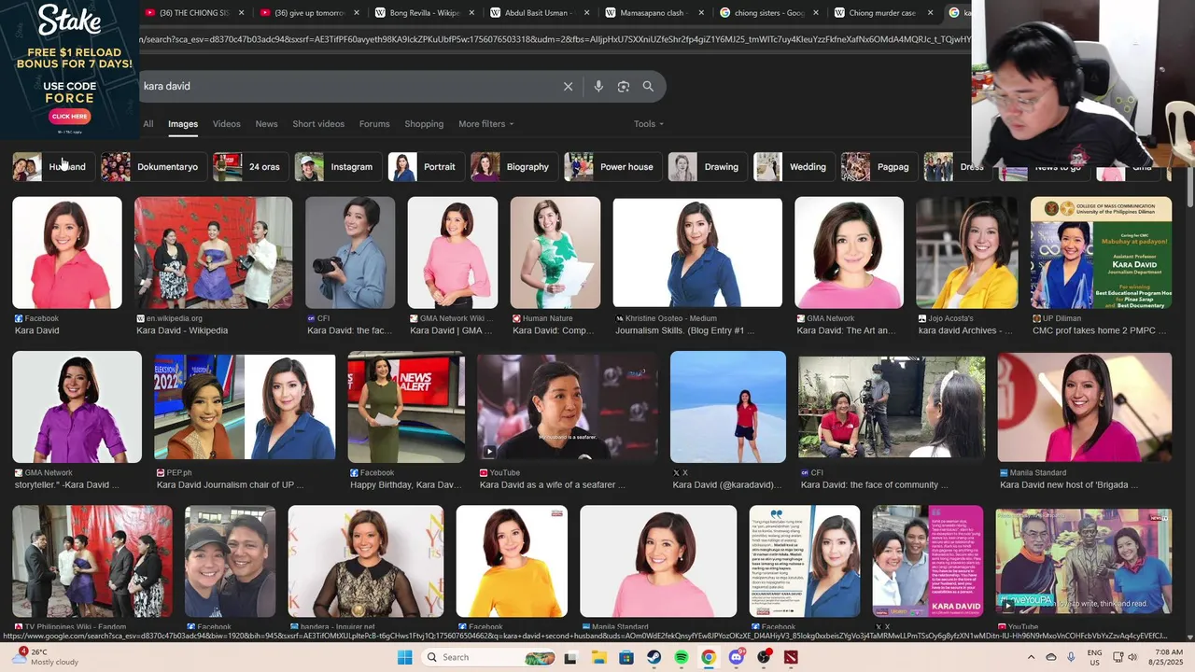1195x672 pixels.
Task: Open 'kara david Archives' Jojo Acosta's link
Action: tap(964, 330)
